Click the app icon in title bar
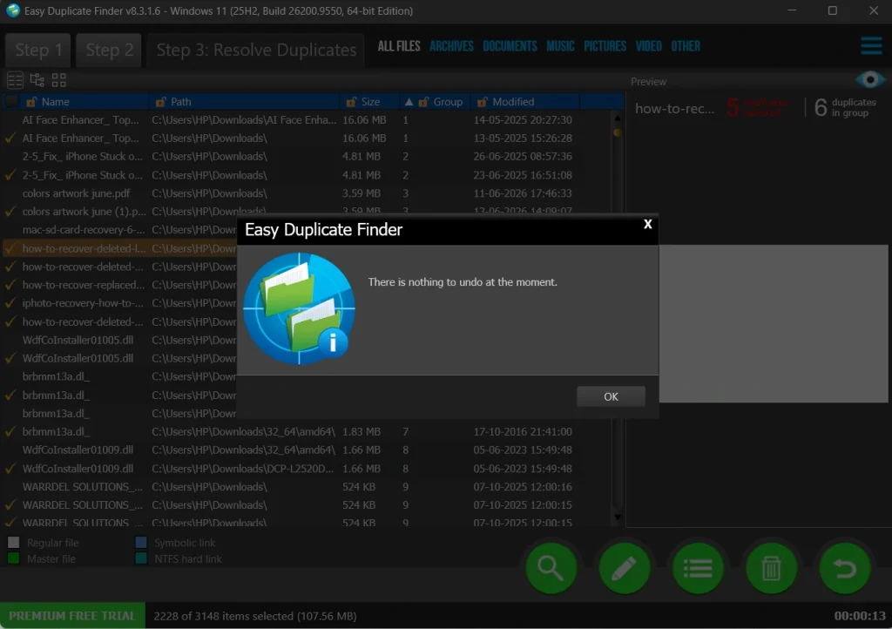The width and height of the screenshot is (892, 629). click(x=12, y=10)
